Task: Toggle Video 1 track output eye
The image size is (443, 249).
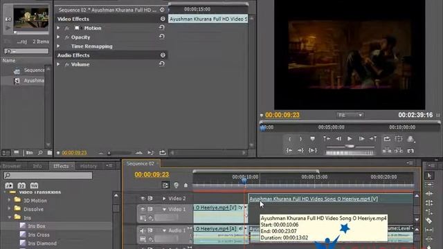Action: pyautogui.click(x=143, y=209)
